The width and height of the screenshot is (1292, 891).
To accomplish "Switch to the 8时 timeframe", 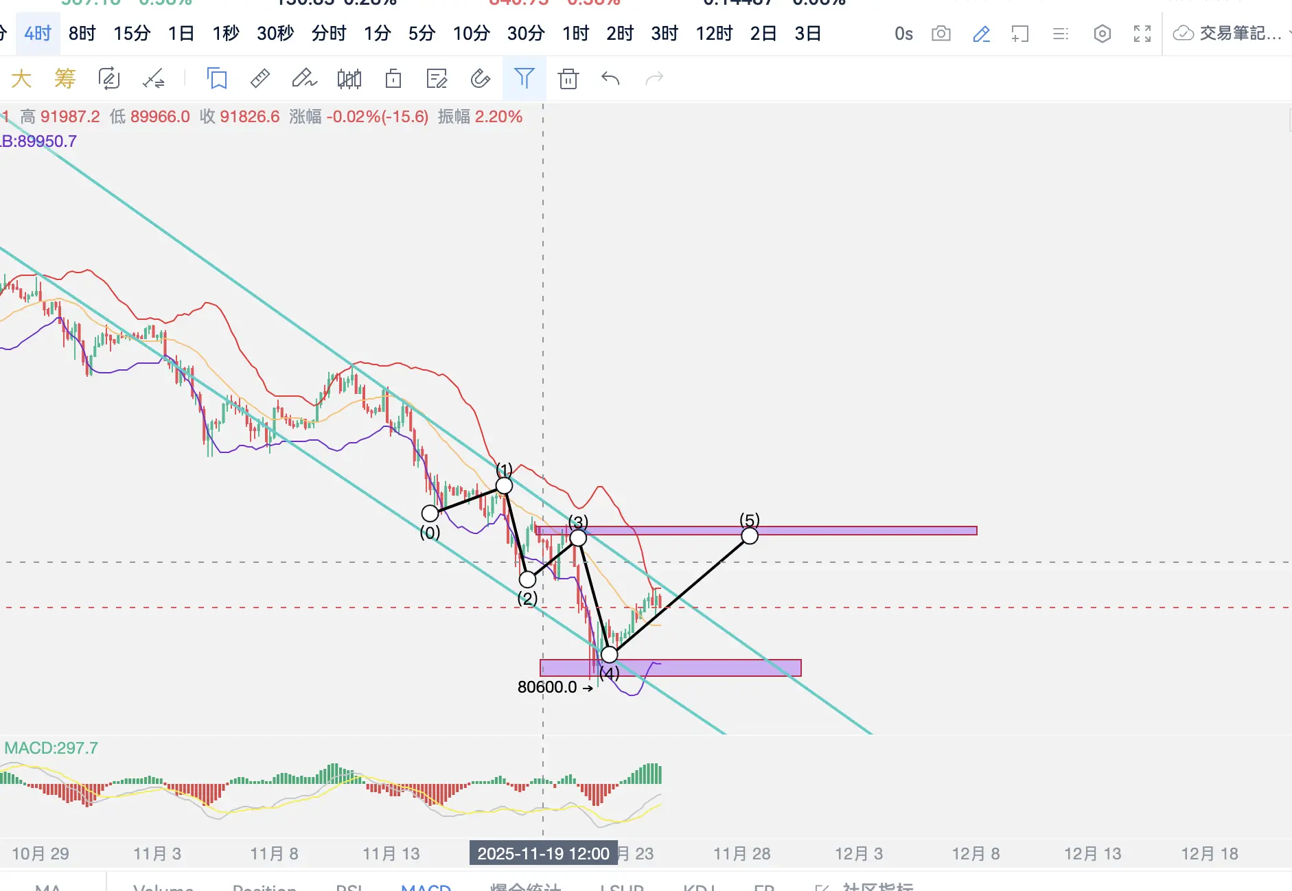I will coord(82,34).
